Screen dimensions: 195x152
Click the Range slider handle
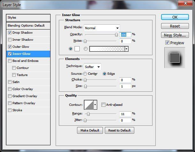88,114
